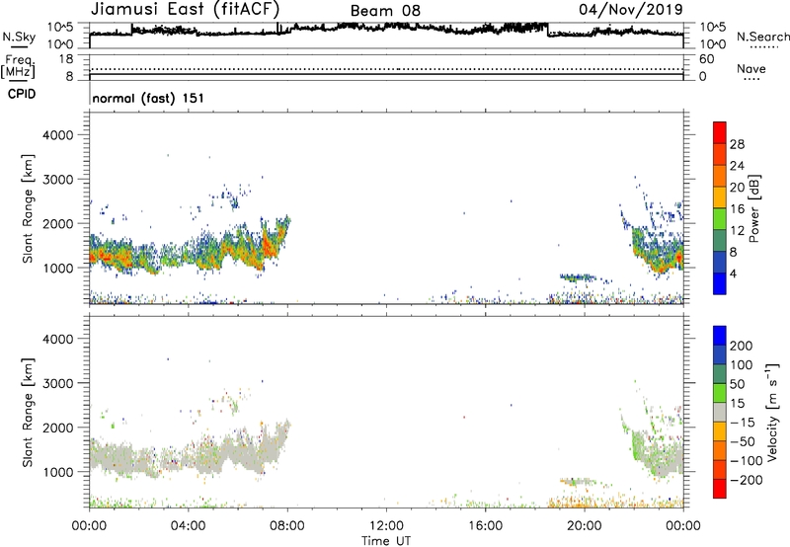
Task: Click power colorbar value '4'
Action: pos(733,273)
